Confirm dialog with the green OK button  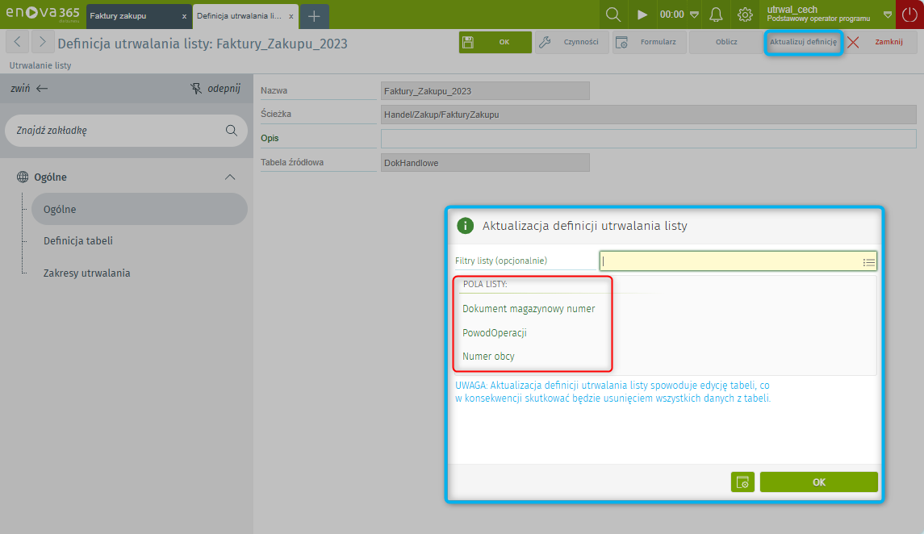pos(818,482)
